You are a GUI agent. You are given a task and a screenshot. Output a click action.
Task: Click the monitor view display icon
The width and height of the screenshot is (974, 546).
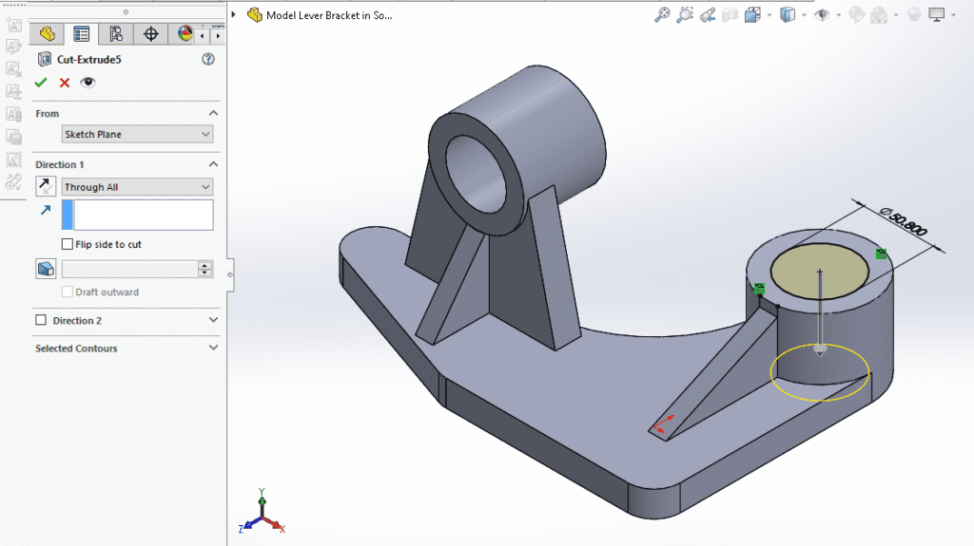(936, 15)
